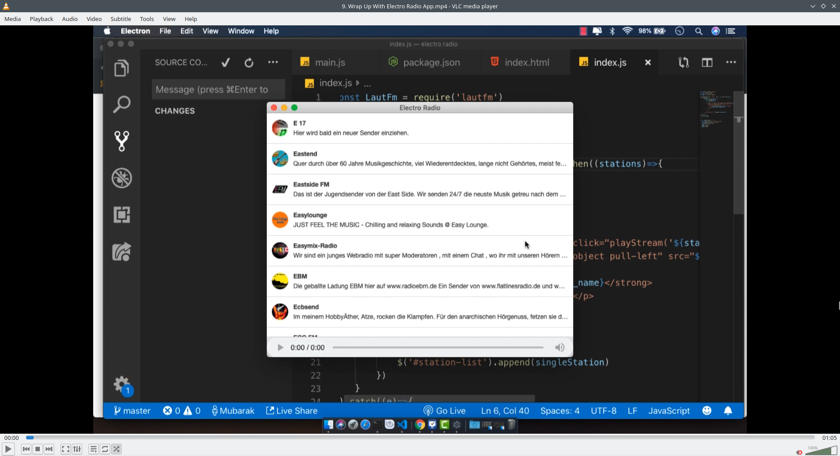The height and width of the screenshot is (456, 840).
Task: Click the Wi-Fi icon in macOS menu bar
Action: [x=627, y=31]
